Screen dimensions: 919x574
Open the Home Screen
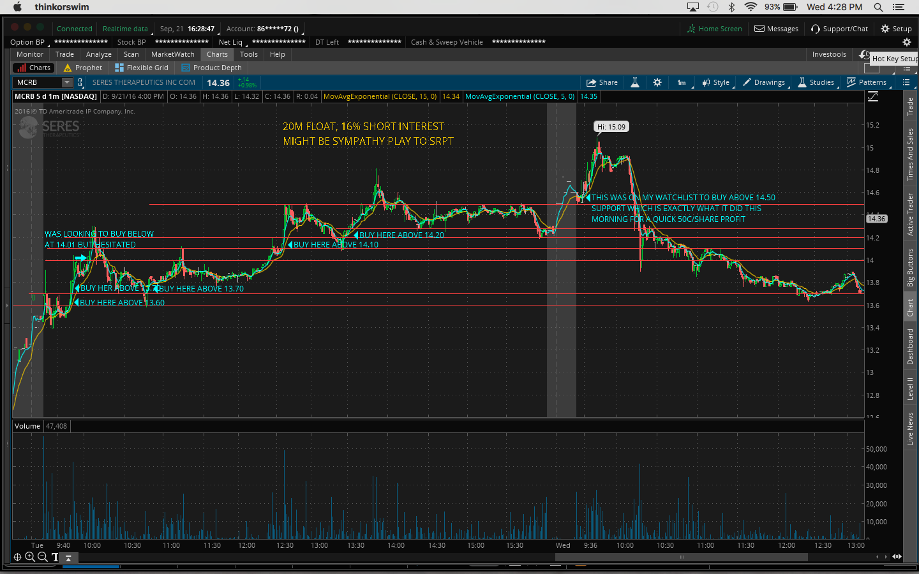715,29
